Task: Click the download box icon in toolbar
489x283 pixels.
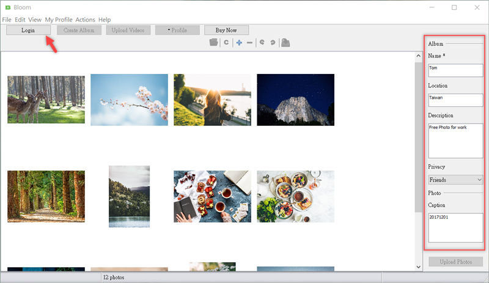Action: (285, 42)
